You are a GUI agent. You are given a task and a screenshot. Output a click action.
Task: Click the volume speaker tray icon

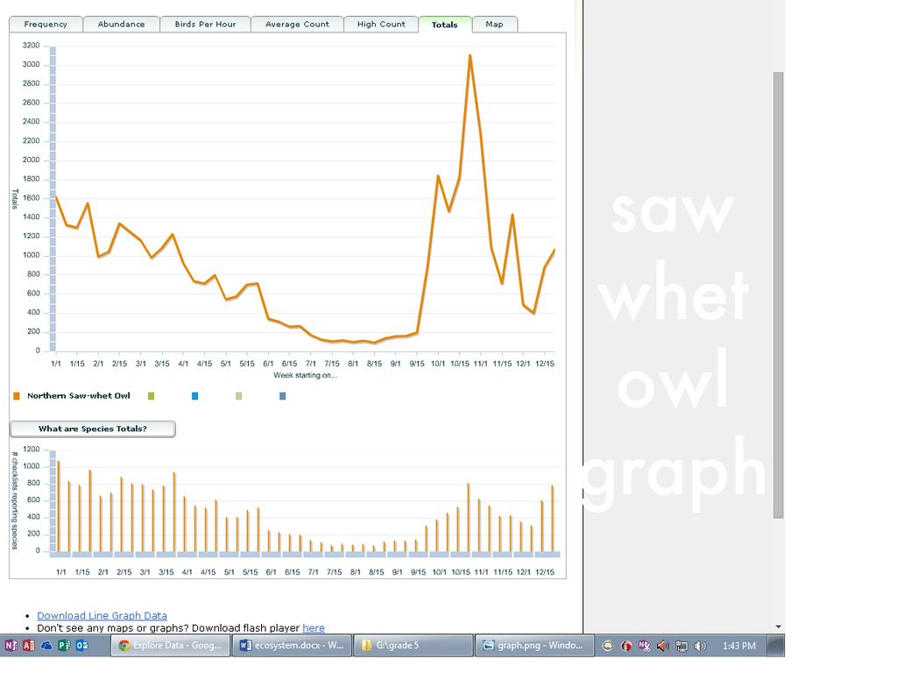(699, 646)
